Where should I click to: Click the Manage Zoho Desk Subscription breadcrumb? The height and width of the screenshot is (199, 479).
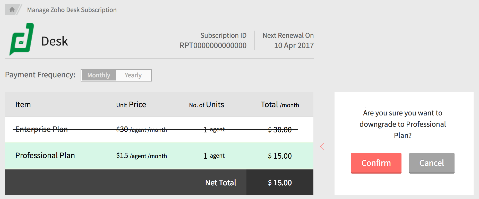(x=72, y=10)
